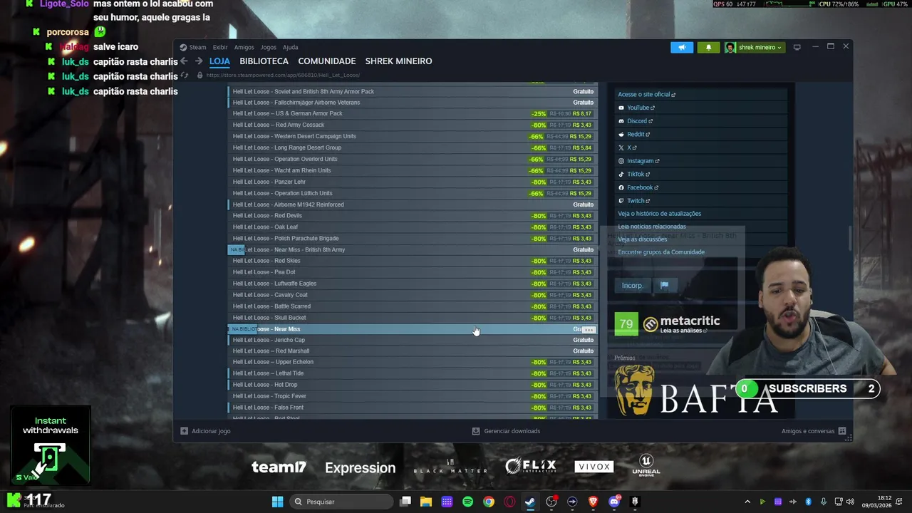This screenshot has height=513, width=912.
Task: Open the Panzer Lehr DLC row
Action: [413, 182]
